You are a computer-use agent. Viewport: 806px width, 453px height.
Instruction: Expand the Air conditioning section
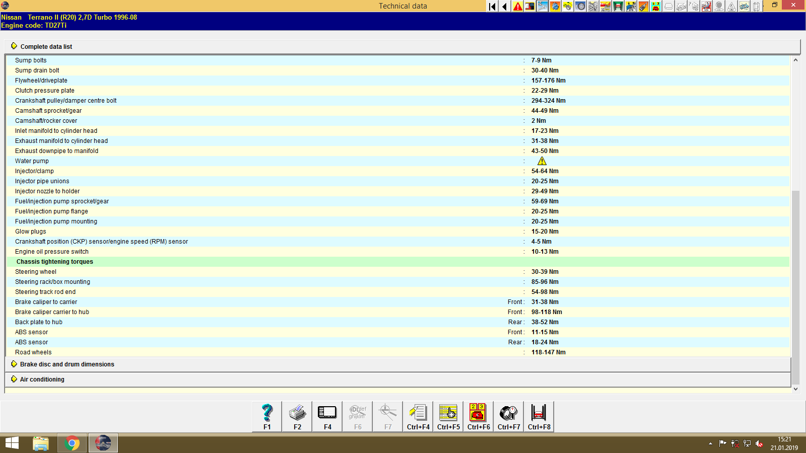(x=41, y=379)
